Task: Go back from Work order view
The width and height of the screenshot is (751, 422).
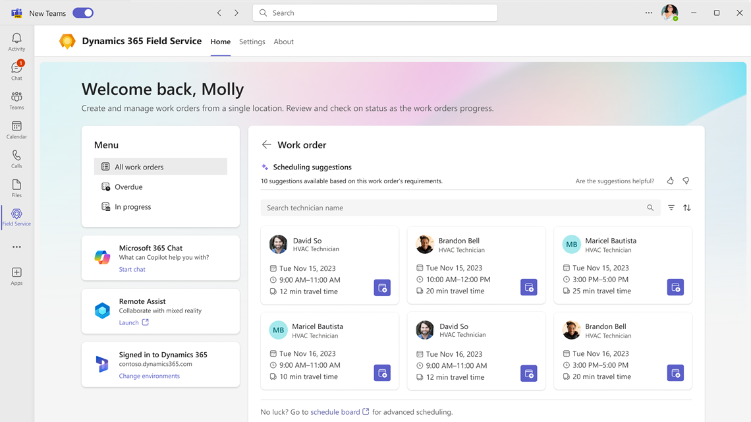Action: coord(266,145)
